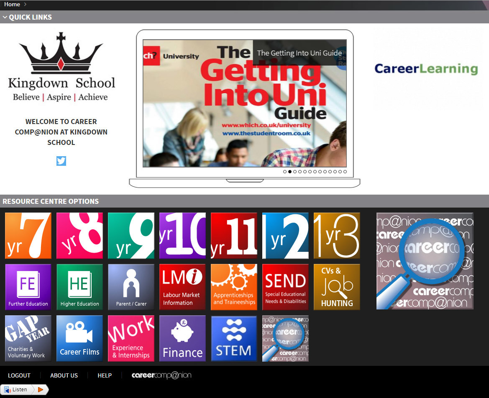Screen dimensions: 489x398
Task: Click the Resource Centre Options header
Action: 51,201
